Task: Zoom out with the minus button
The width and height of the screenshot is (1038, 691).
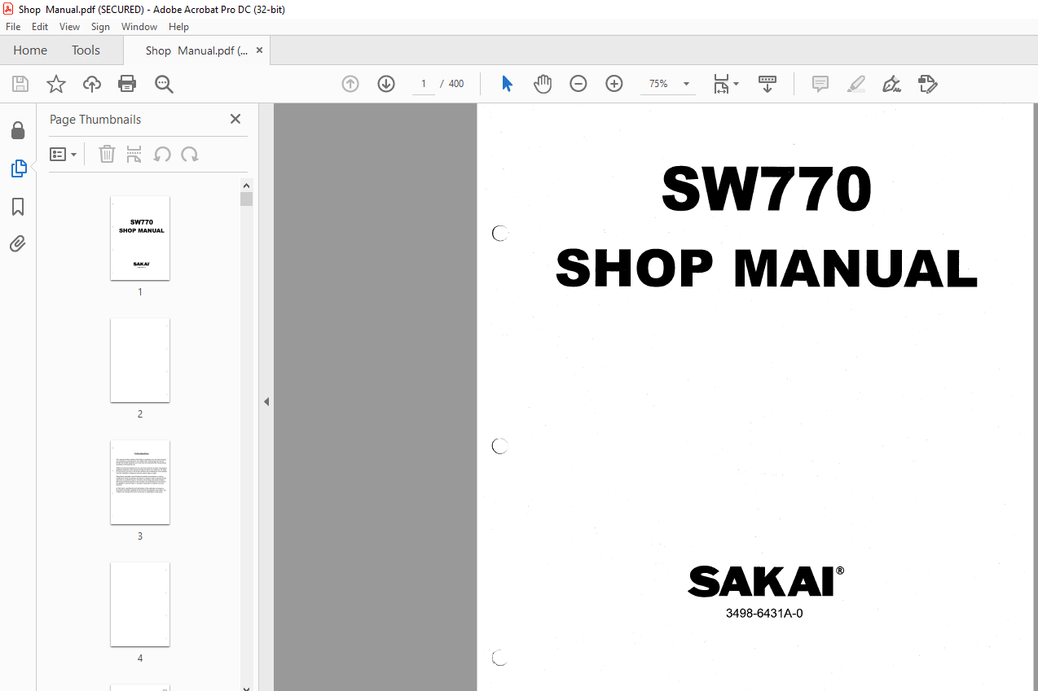Action: point(578,84)
